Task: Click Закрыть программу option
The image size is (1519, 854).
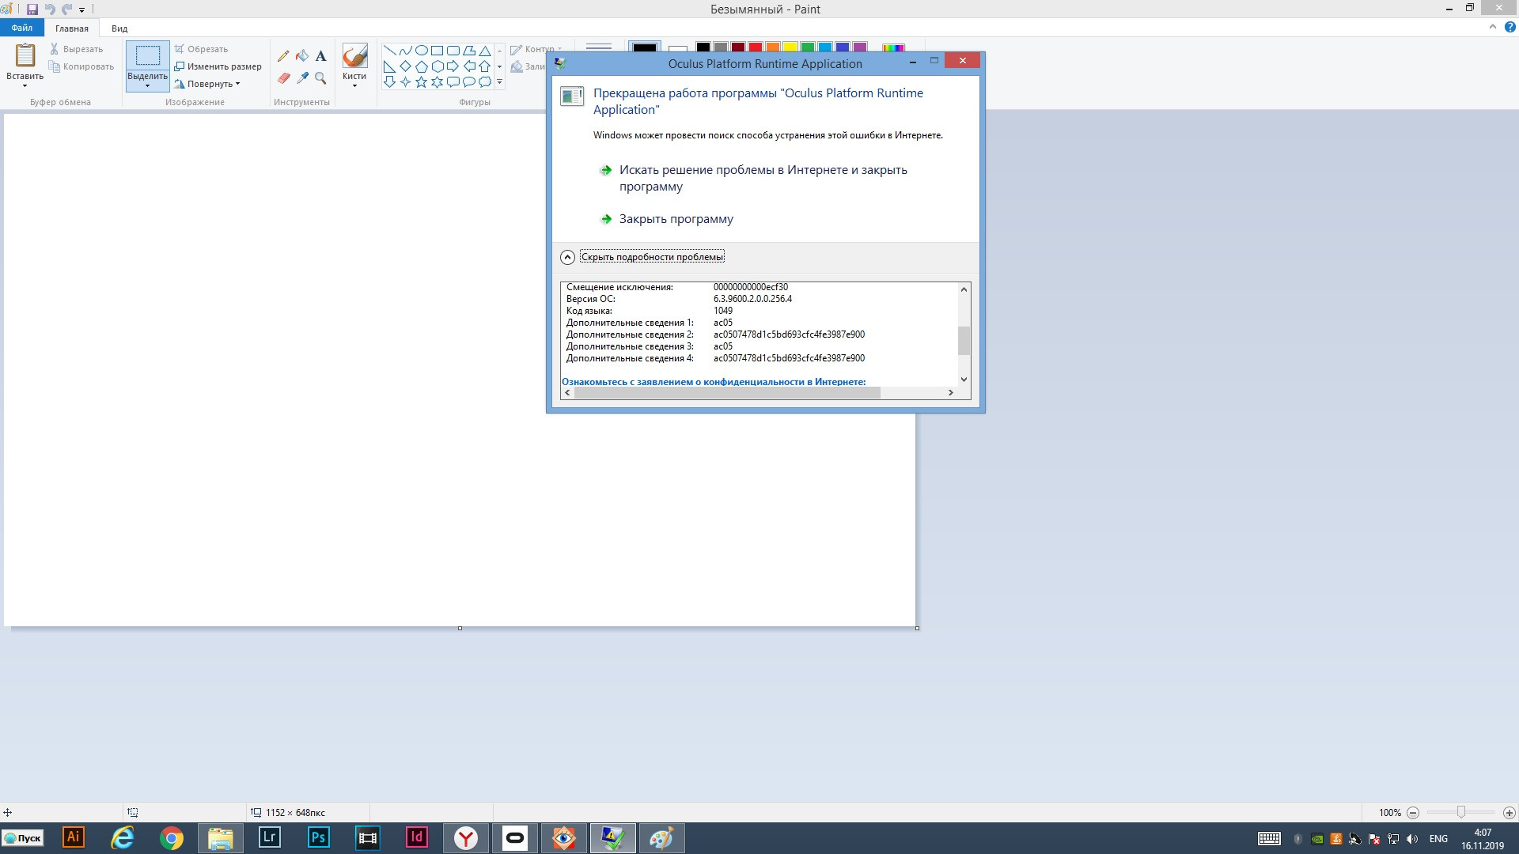Action: click(676, 219)
